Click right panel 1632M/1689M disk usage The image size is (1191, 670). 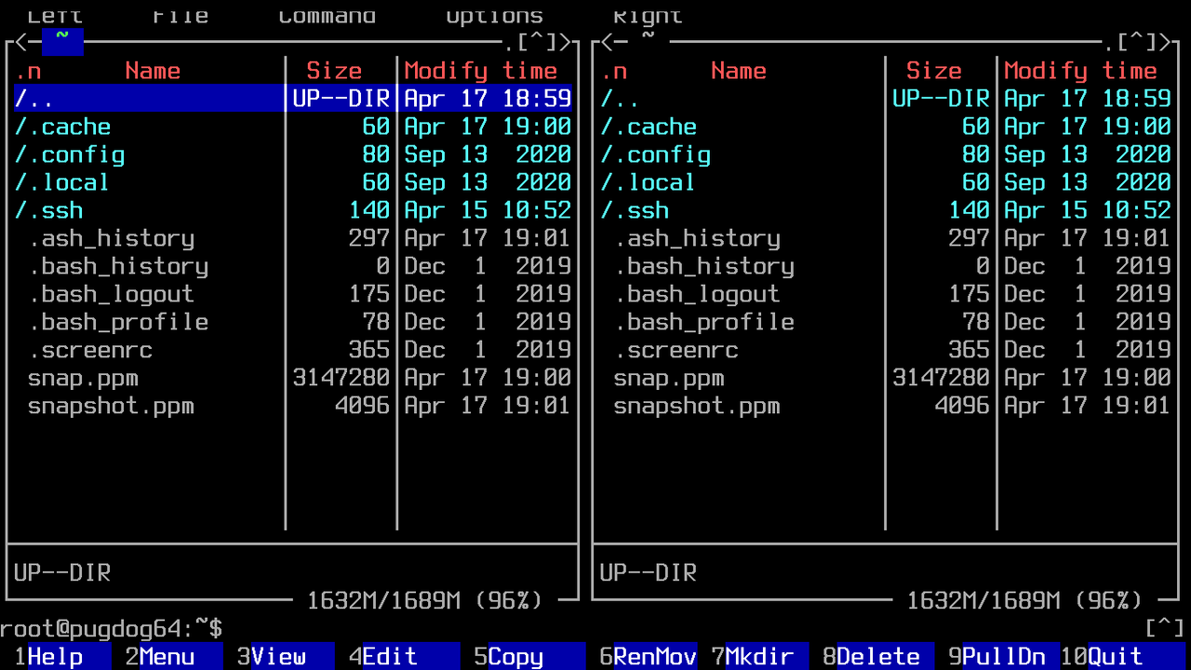tap(1024, 600)
